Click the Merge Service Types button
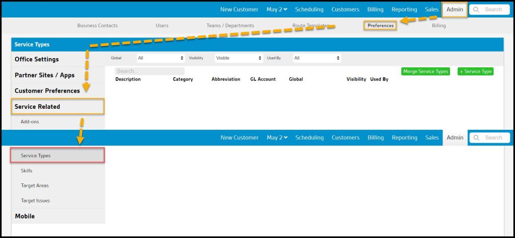The width and height of the screenshot is (515, 238). (x=425, y=72)
